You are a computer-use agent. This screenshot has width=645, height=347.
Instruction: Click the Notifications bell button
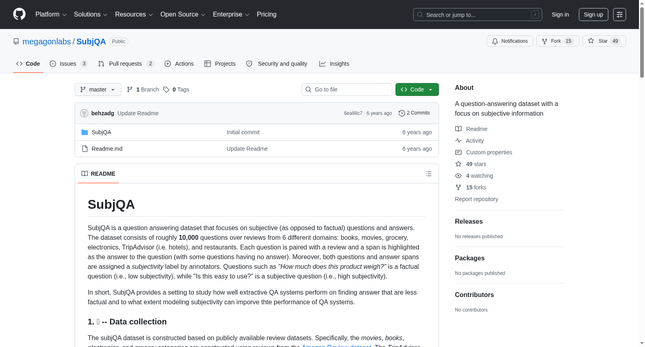510,41
